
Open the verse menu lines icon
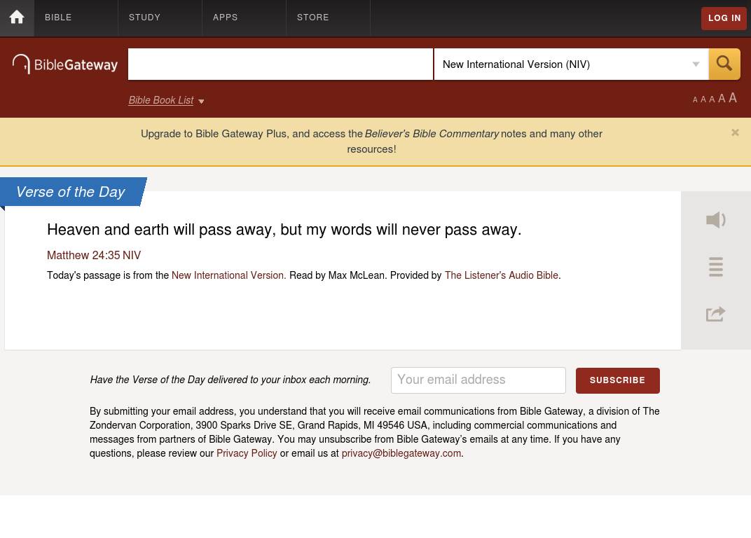click(715, 267)
